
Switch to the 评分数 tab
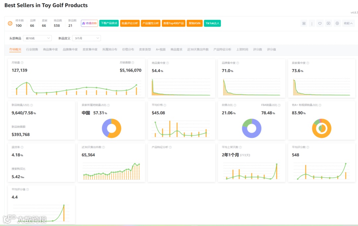coord(258,49)
